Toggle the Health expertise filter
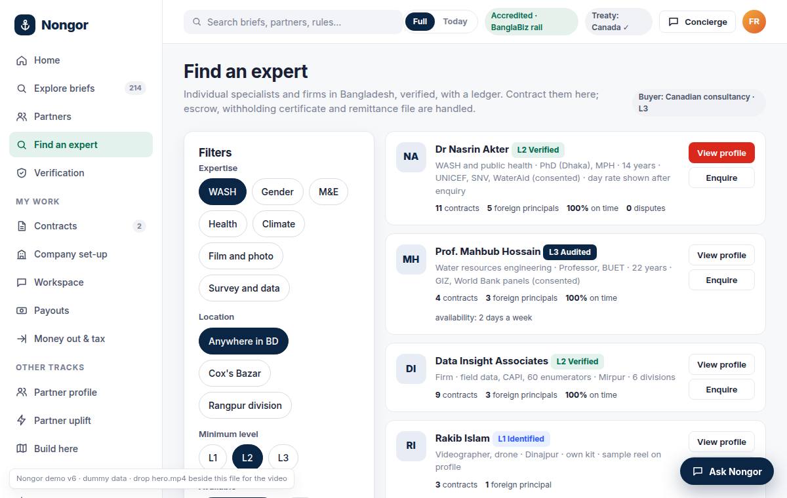This screenshot has width=787, height=498. click(x=223, y=224)
